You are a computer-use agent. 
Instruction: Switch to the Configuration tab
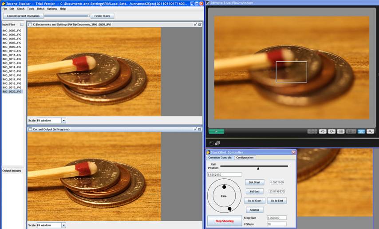245,158
